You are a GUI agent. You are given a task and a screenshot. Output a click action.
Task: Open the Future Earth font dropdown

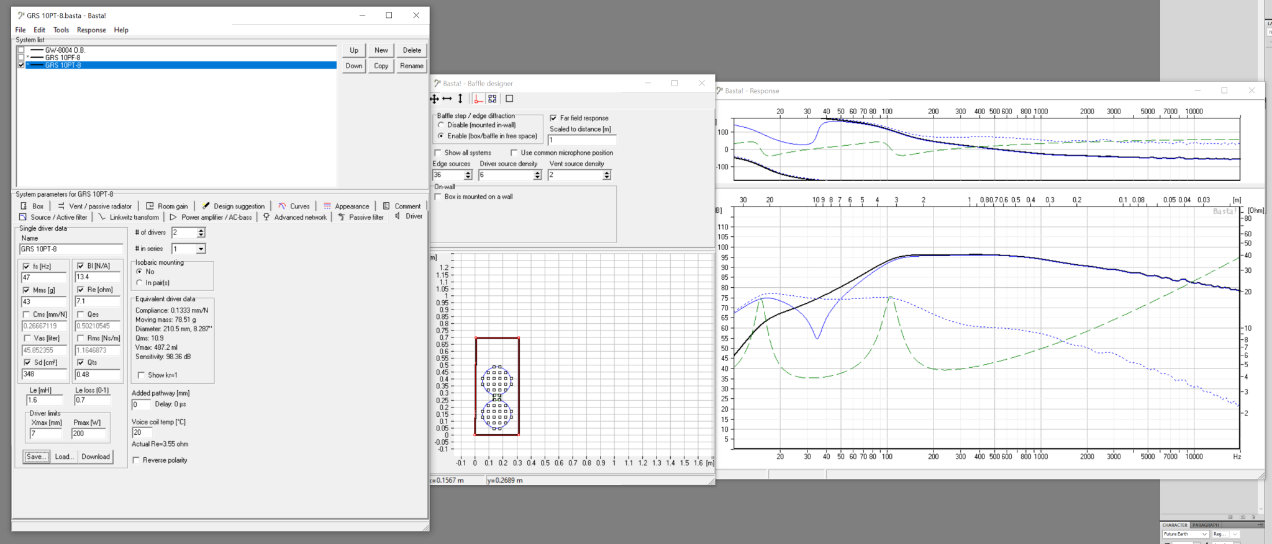click(1204, 534)
